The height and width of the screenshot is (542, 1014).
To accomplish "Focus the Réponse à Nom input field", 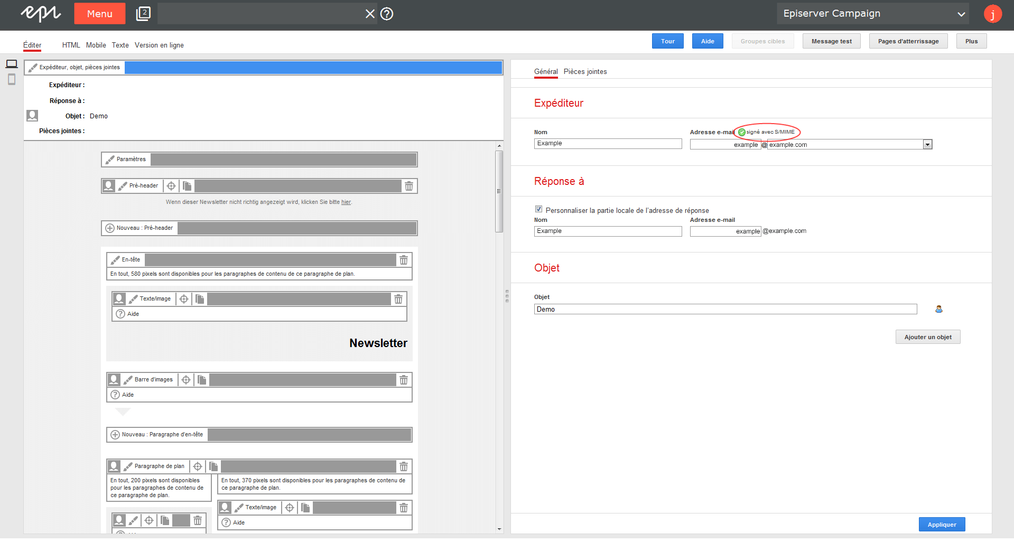I will pos(608,231).
